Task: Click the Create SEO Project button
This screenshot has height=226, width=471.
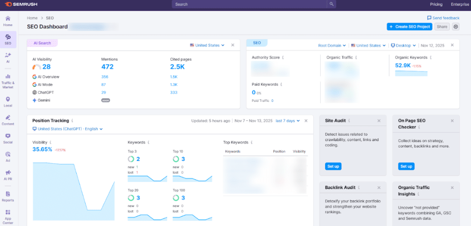Action: (x=410, y=27)
